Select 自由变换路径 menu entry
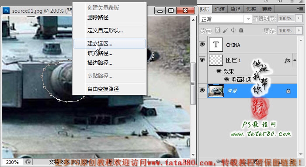Screen dimensions: 306x167 pyautogui.click(x=103, y=89)
